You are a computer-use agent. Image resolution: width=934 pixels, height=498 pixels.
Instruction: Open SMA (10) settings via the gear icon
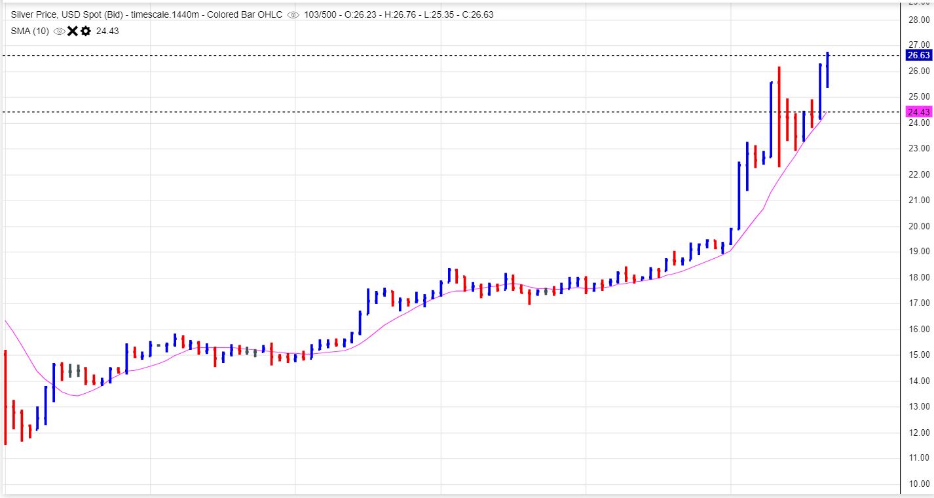click(86, 31)
